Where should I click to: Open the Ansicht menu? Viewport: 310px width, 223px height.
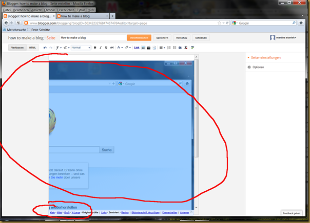tap(36, 10)
